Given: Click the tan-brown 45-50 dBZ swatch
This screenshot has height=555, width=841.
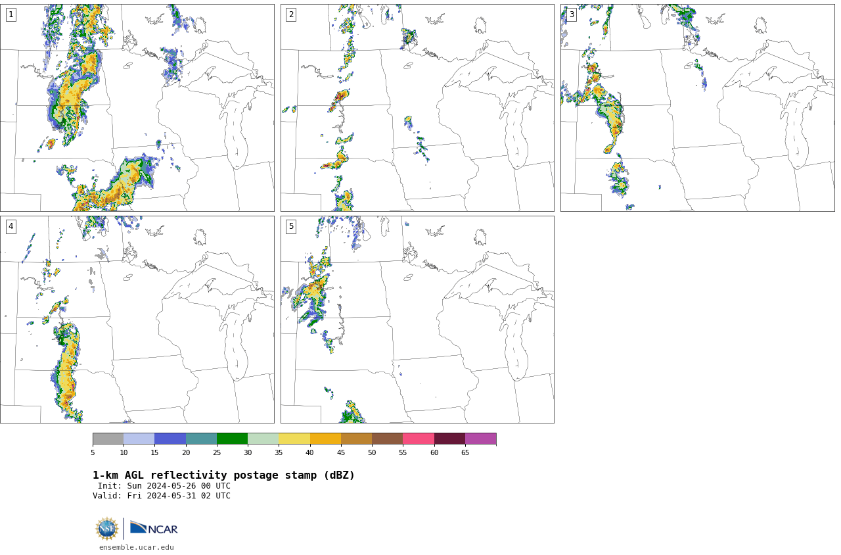Looking at the screenshot, I should click(357, 439).
